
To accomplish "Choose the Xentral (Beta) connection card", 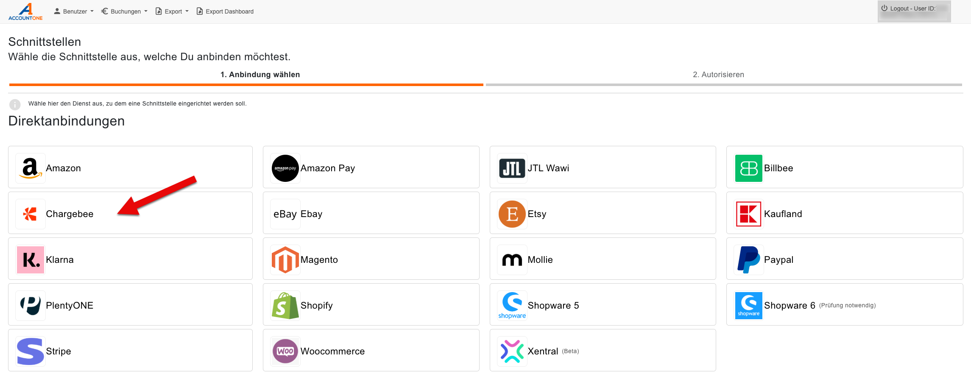I will click(602, 351).
